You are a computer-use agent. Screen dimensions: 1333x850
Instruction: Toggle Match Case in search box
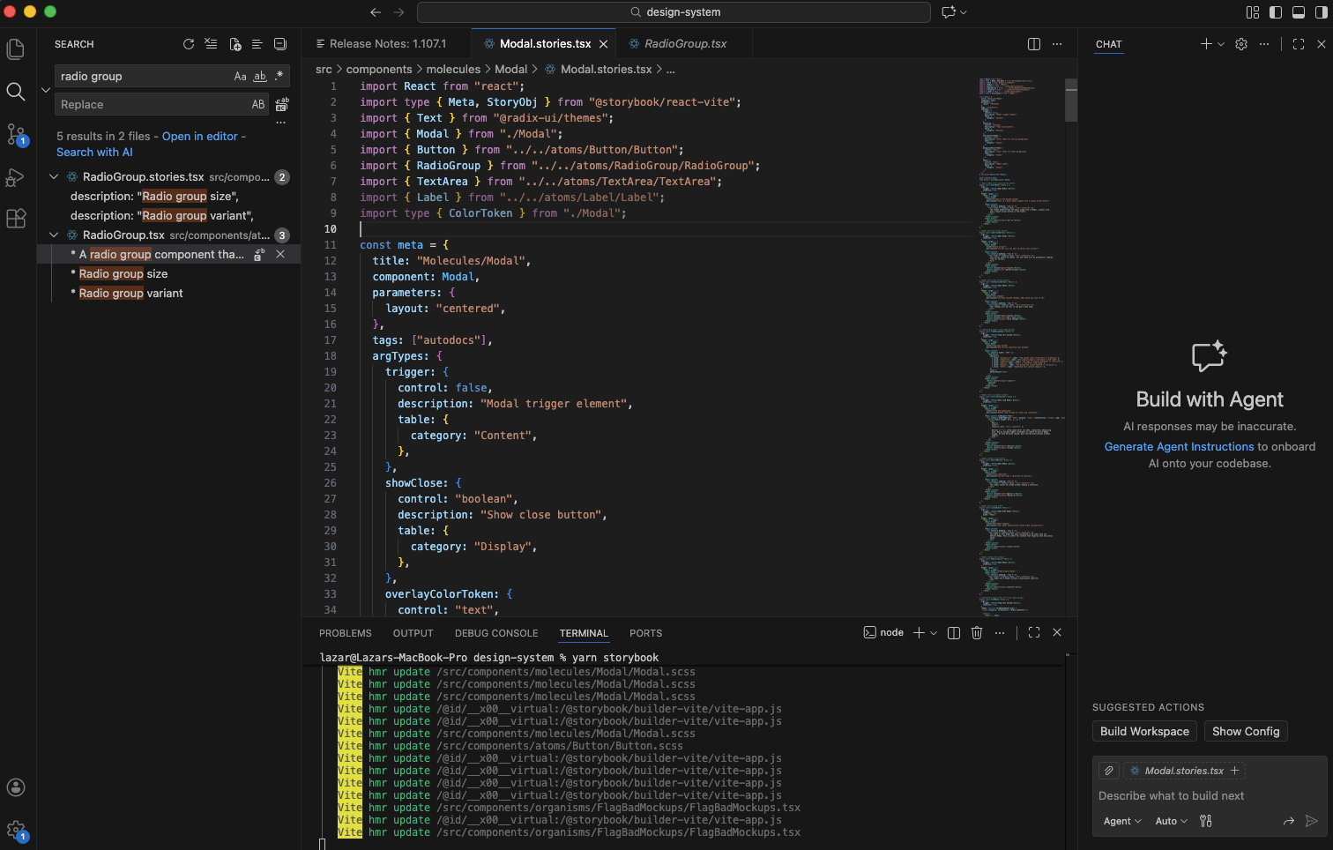(x=240, y=77)
